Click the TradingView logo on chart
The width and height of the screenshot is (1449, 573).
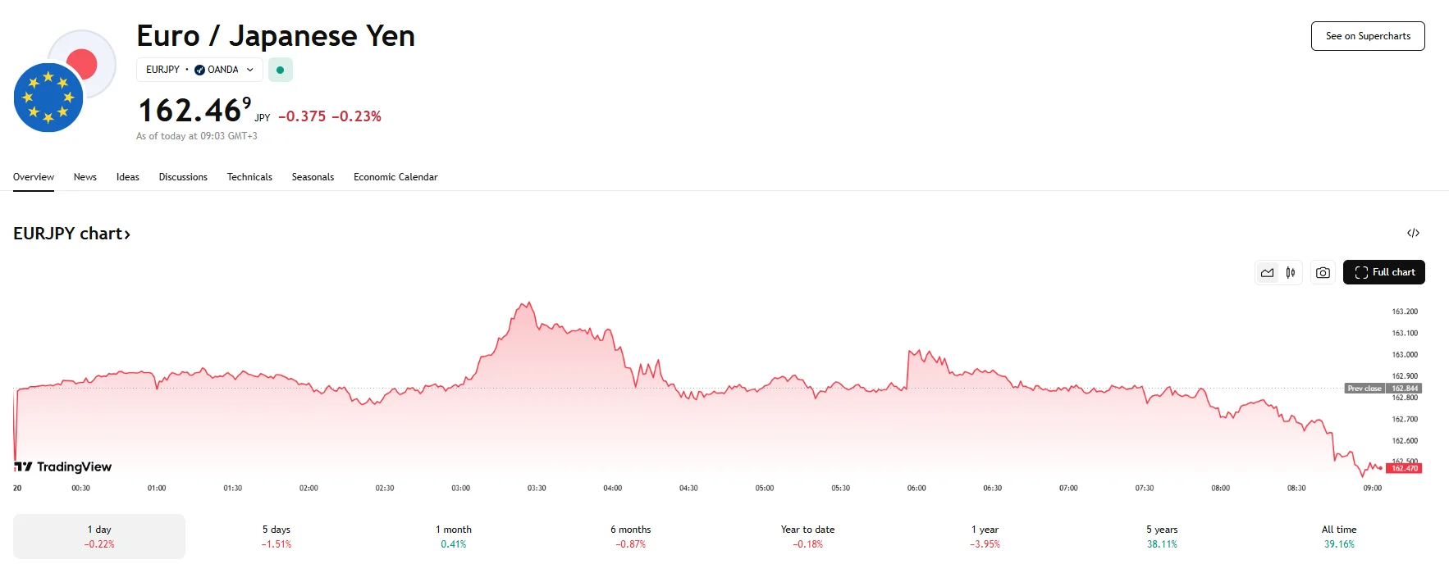tap(63, 466)
